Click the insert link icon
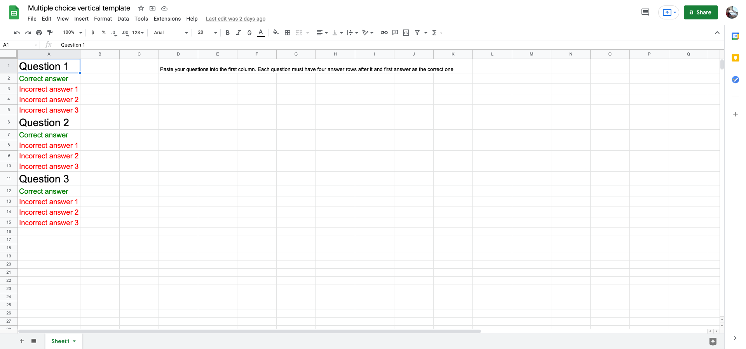 pyautogui.click(x=384, y=33)
